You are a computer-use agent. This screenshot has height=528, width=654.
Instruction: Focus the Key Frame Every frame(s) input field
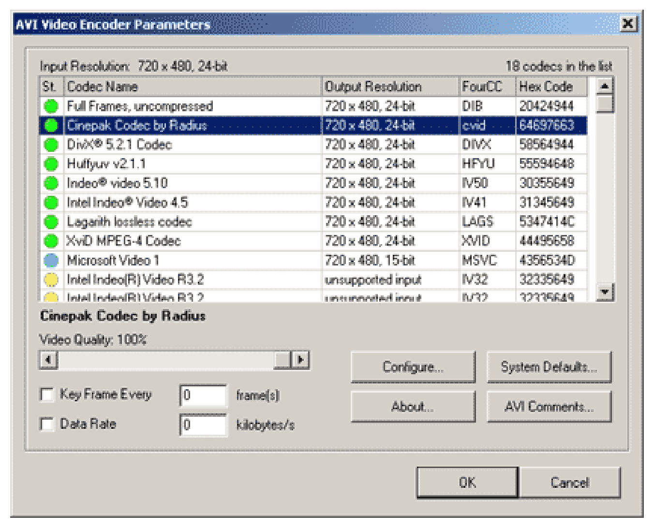point(203,395)
